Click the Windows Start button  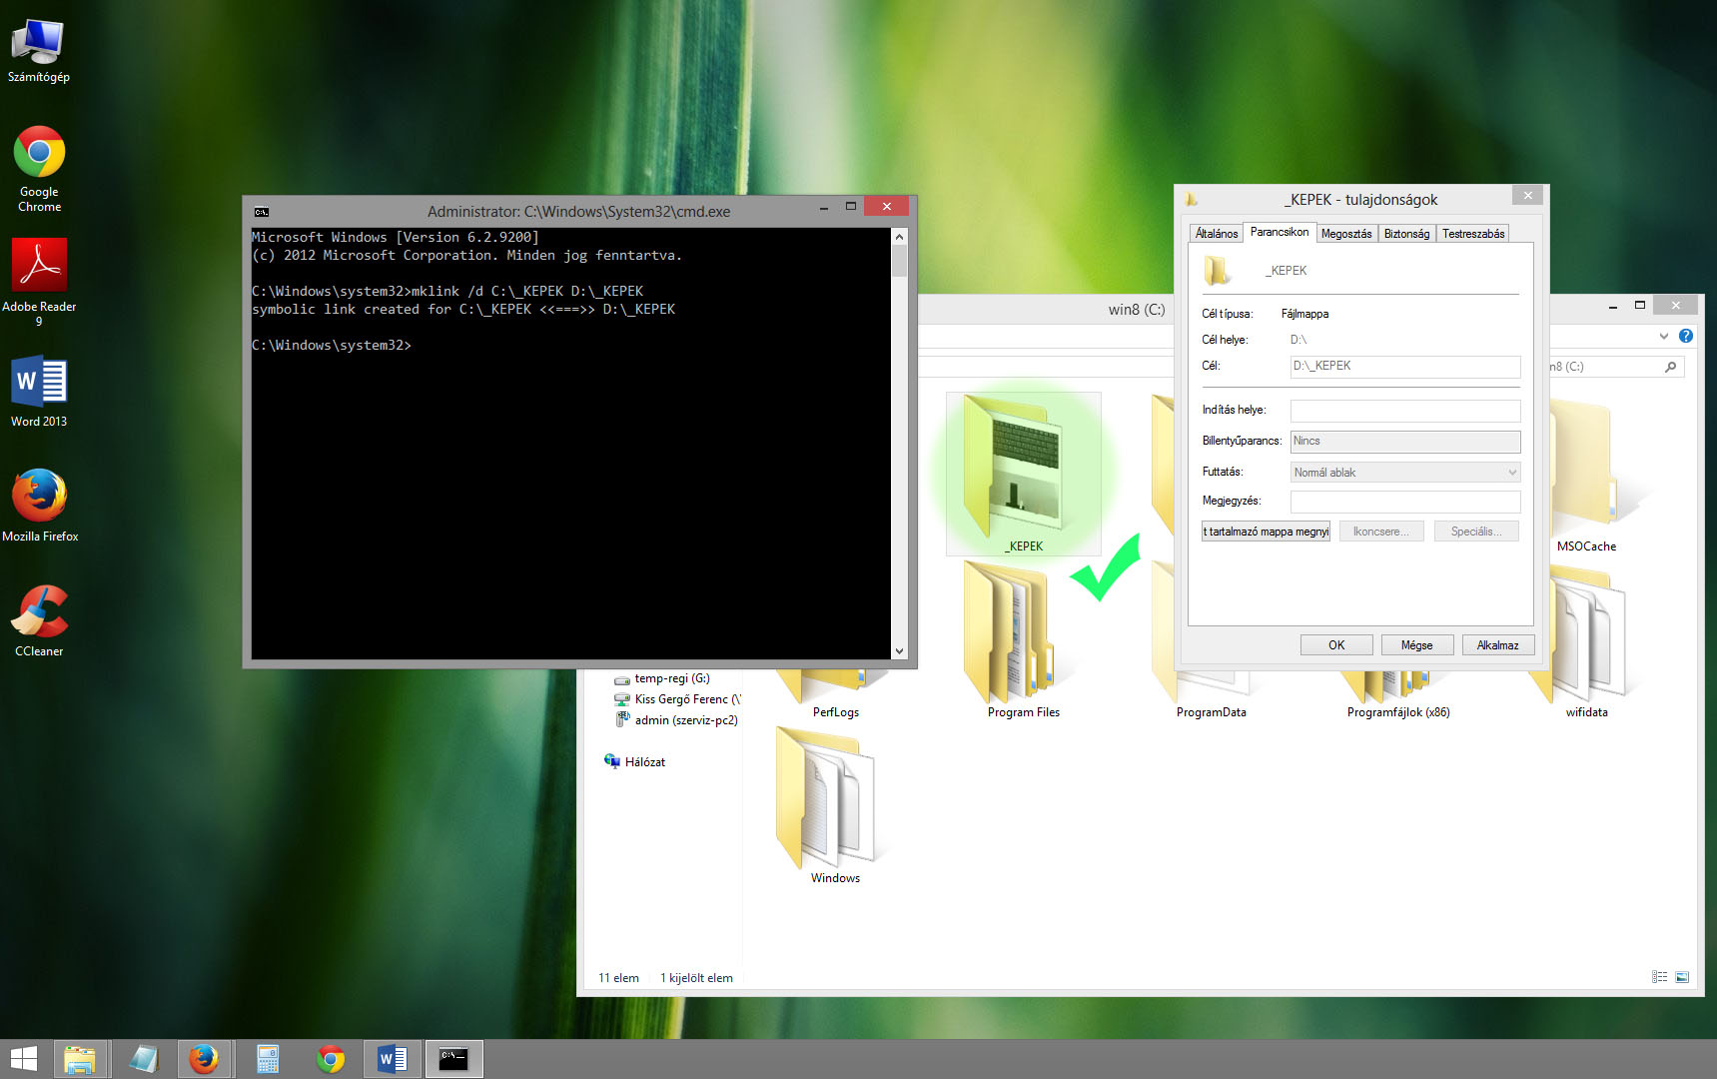(x=23, y=1059)
